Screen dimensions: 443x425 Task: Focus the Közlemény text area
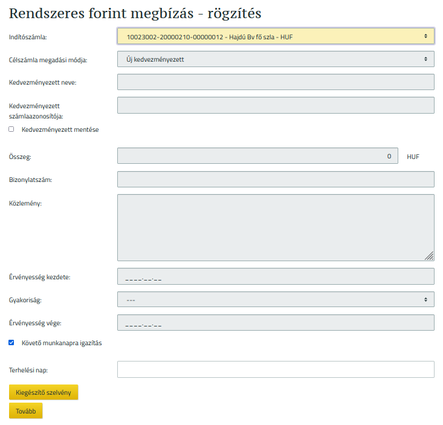[276, 227]
